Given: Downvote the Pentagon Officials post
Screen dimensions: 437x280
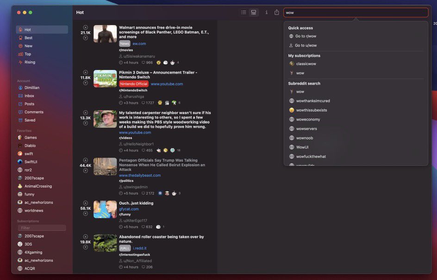Looking at the screenshot, I should [86, 171].
